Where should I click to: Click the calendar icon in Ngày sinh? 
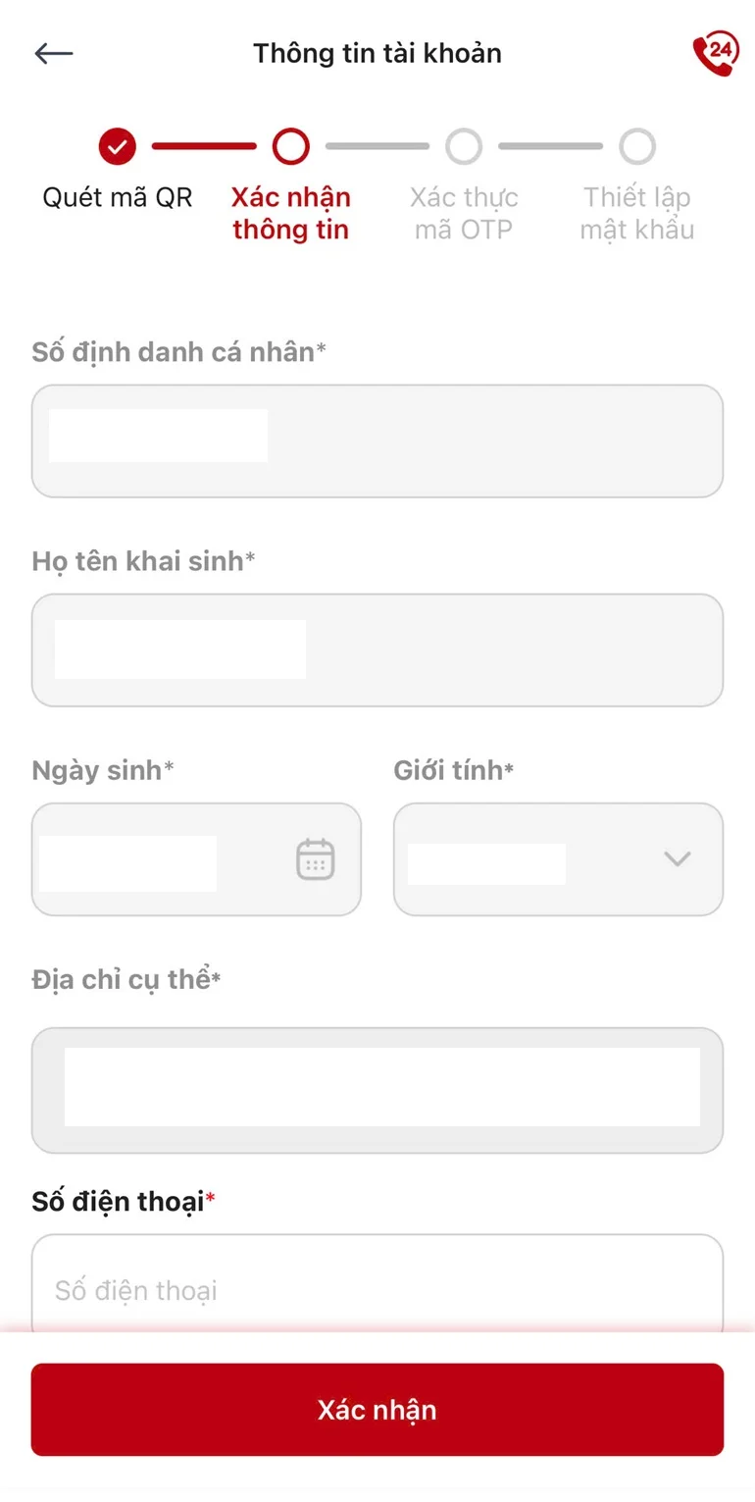tap(315, 858)
